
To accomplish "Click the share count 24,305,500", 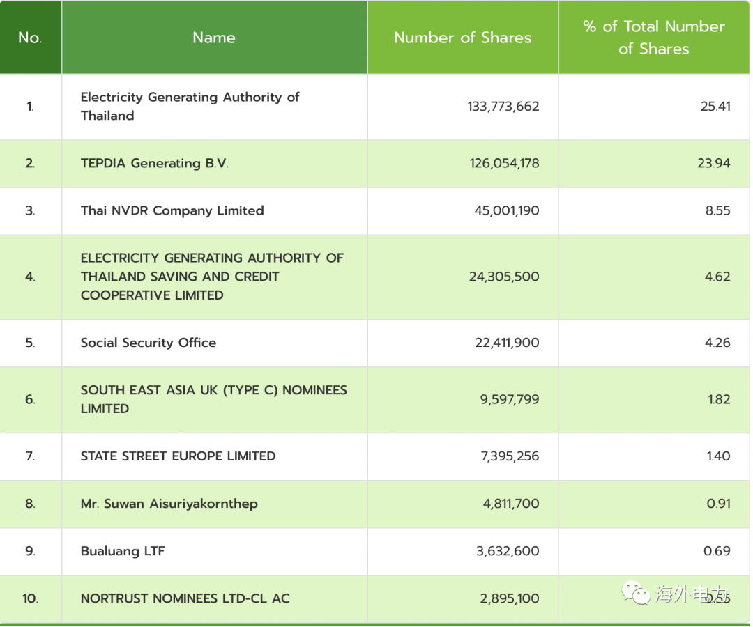I will [x=504, y=277].
